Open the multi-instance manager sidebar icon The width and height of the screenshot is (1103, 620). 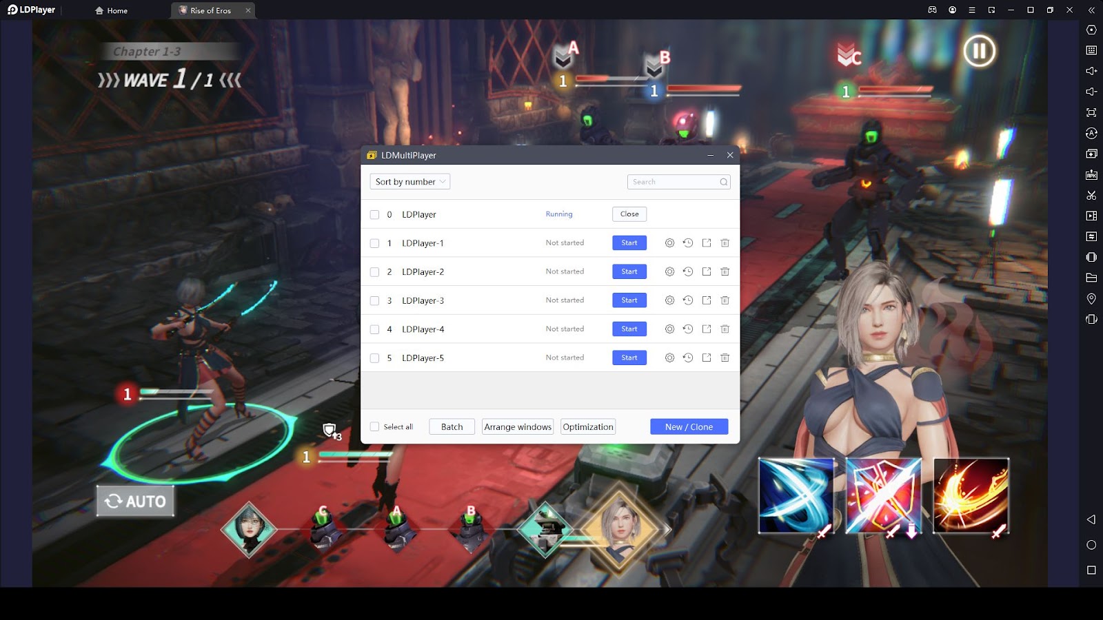click(1091, 154)
